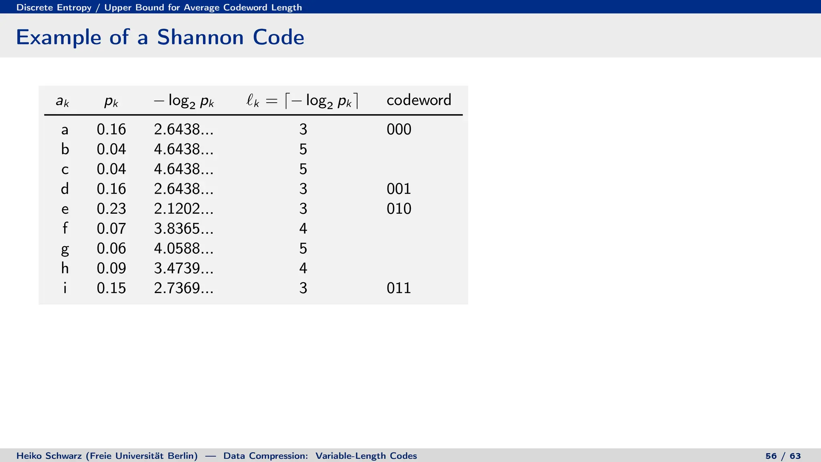Click probability '0.16' in row d

[x=111, y=188]
